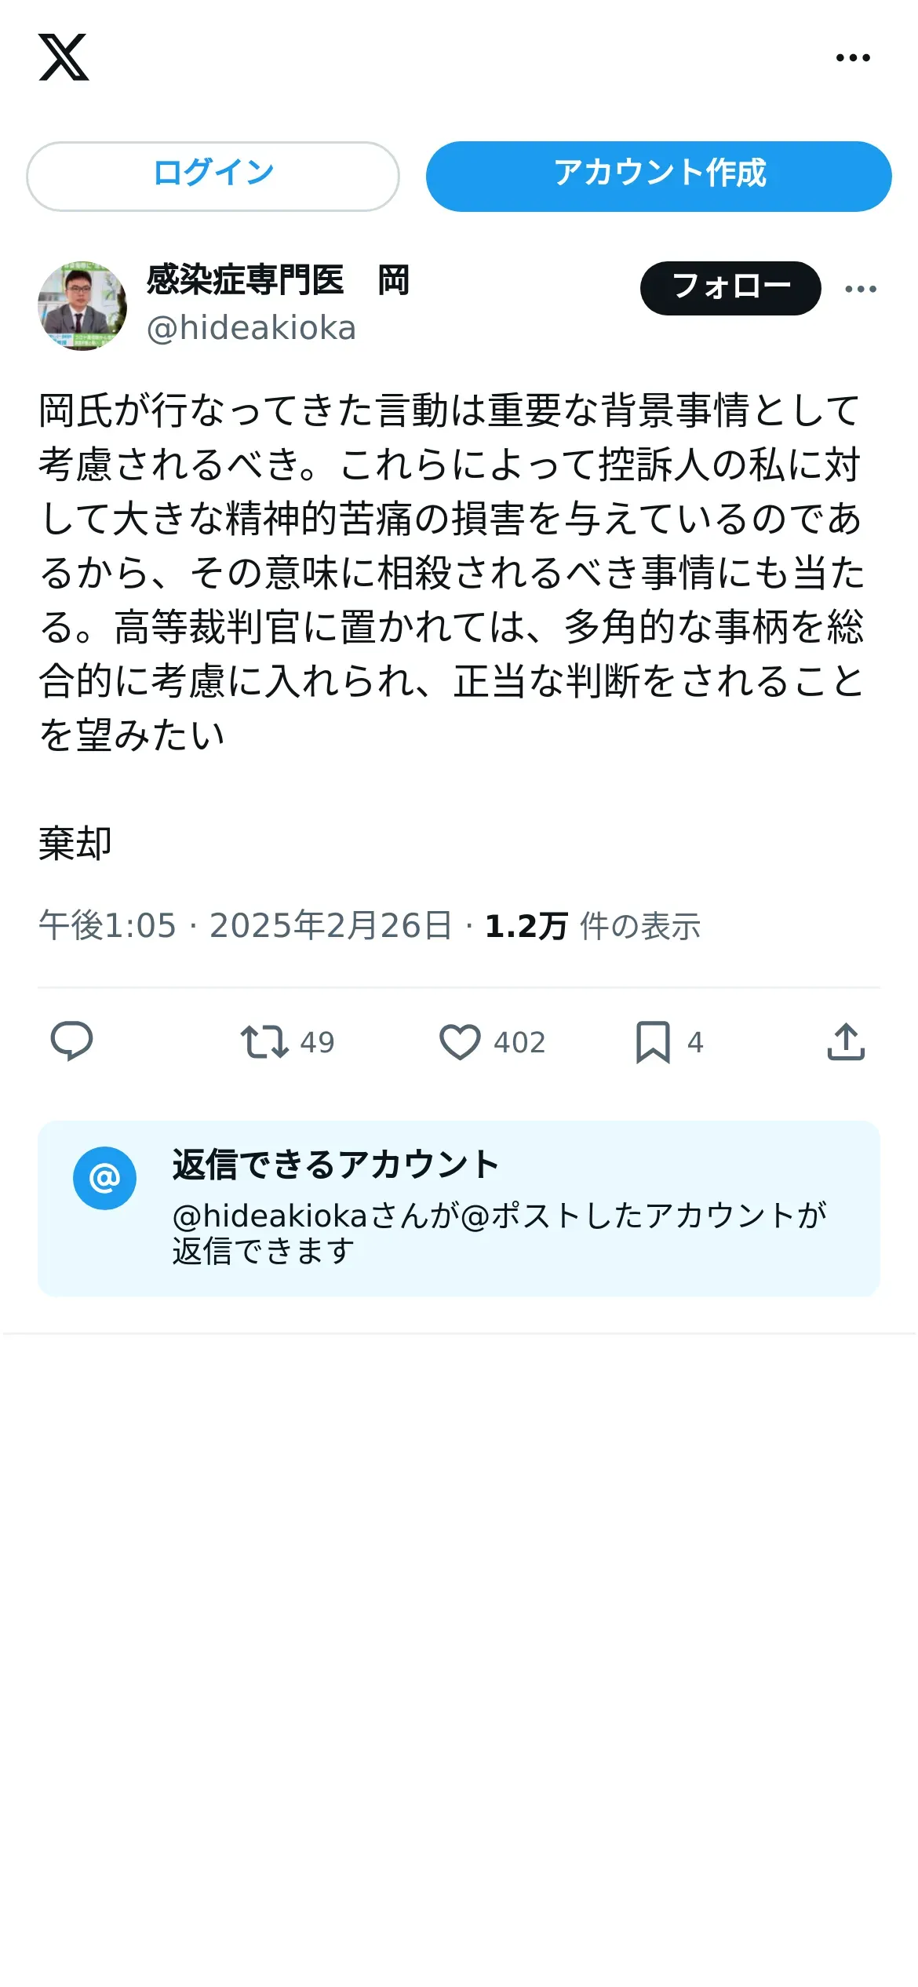Screen dimensions: 918x1987
Task: Click the 1.2万 件の表示 view count
Action: click(x=592, y=926)
